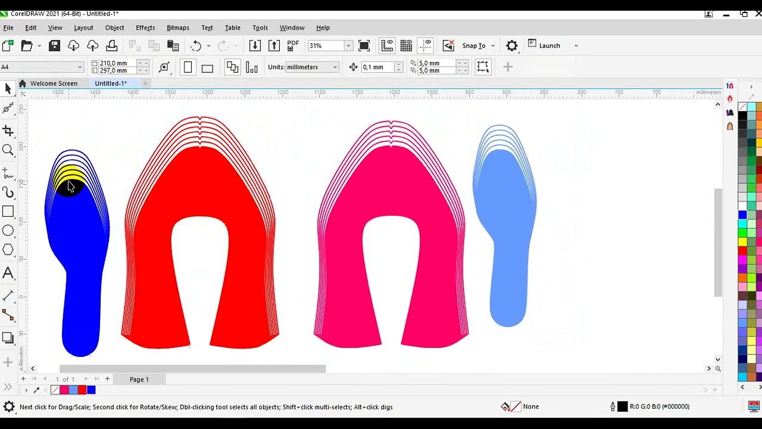
Task: Open the Effects menu
Action: (145, 27)
